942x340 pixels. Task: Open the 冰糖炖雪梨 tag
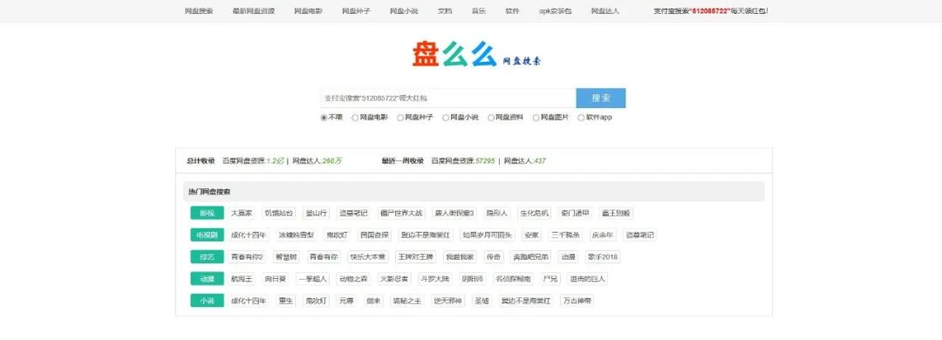pos(297,235)
